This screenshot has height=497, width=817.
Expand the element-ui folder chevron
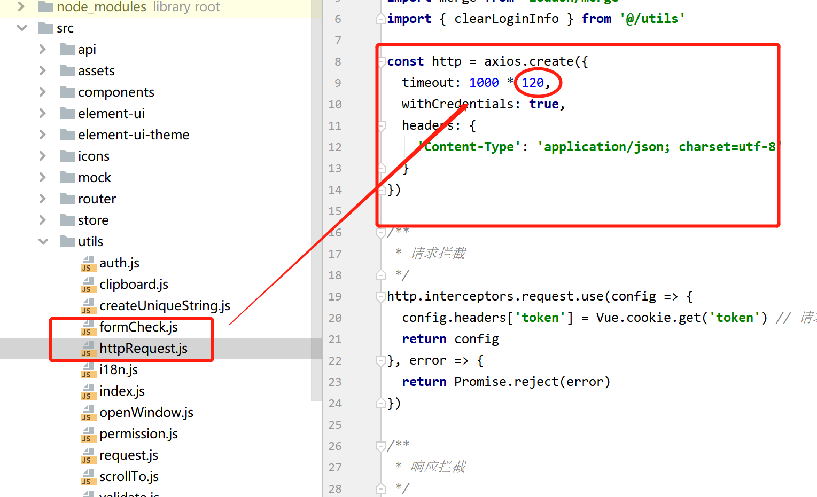click(x=43, y=113)
